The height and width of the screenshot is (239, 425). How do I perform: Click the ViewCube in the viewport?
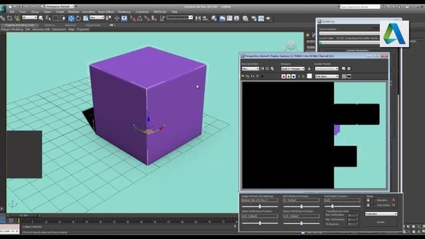[291, 45]
